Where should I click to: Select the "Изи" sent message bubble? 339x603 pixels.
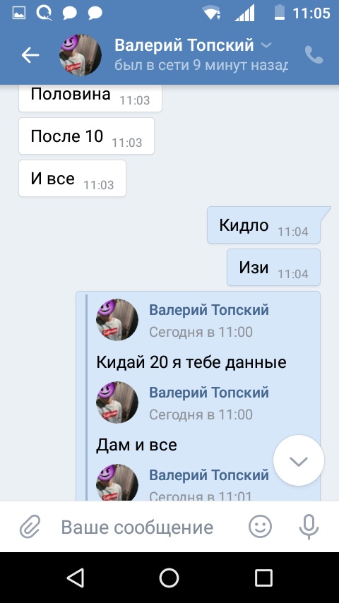[x=273, y=268]
